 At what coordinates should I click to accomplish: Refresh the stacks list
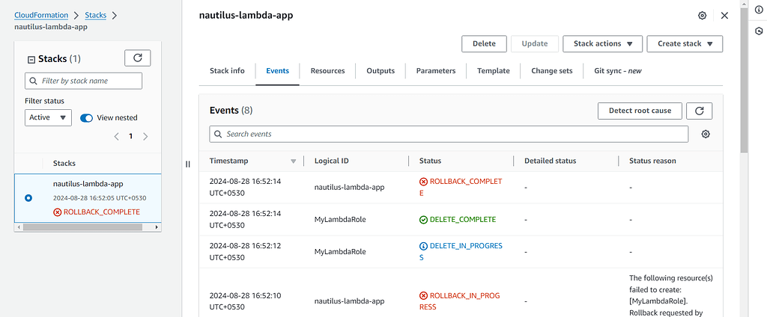[137, 58]
